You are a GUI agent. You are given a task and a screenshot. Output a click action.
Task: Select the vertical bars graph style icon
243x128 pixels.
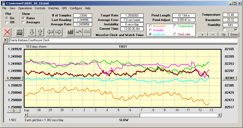pos(70,32)
